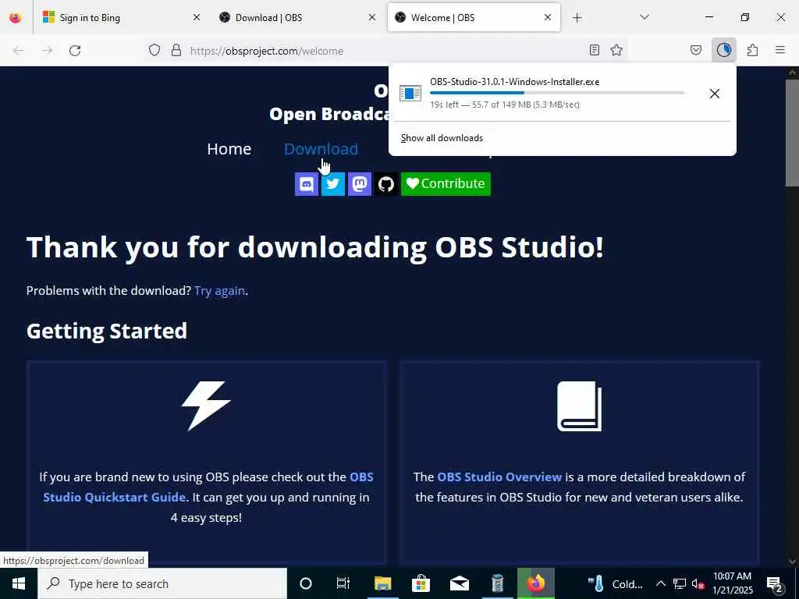Click the Firefox icon on the taskbar
799x599 pixels.
(535, 583)
